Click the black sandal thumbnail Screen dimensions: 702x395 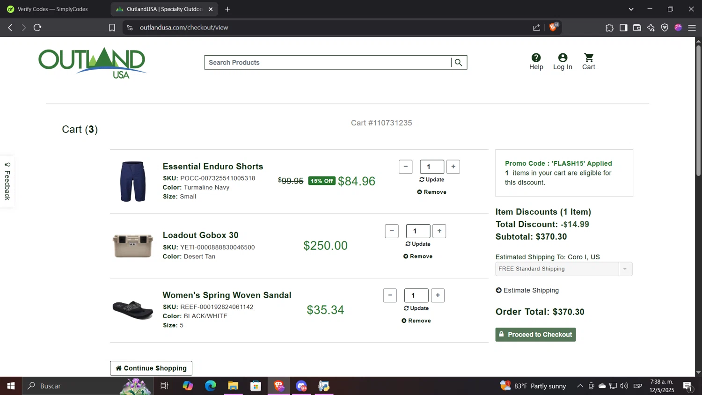click(x=133, y=310)
